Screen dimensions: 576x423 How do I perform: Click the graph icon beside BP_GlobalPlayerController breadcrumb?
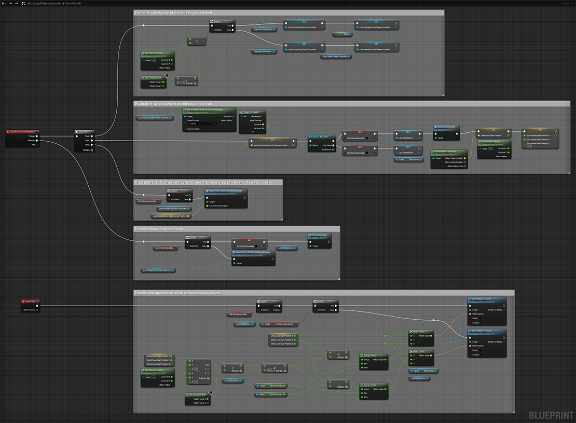23,3
